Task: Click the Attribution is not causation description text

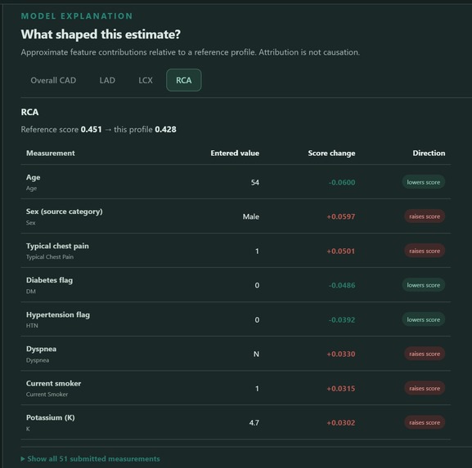Action: point(309,52)
